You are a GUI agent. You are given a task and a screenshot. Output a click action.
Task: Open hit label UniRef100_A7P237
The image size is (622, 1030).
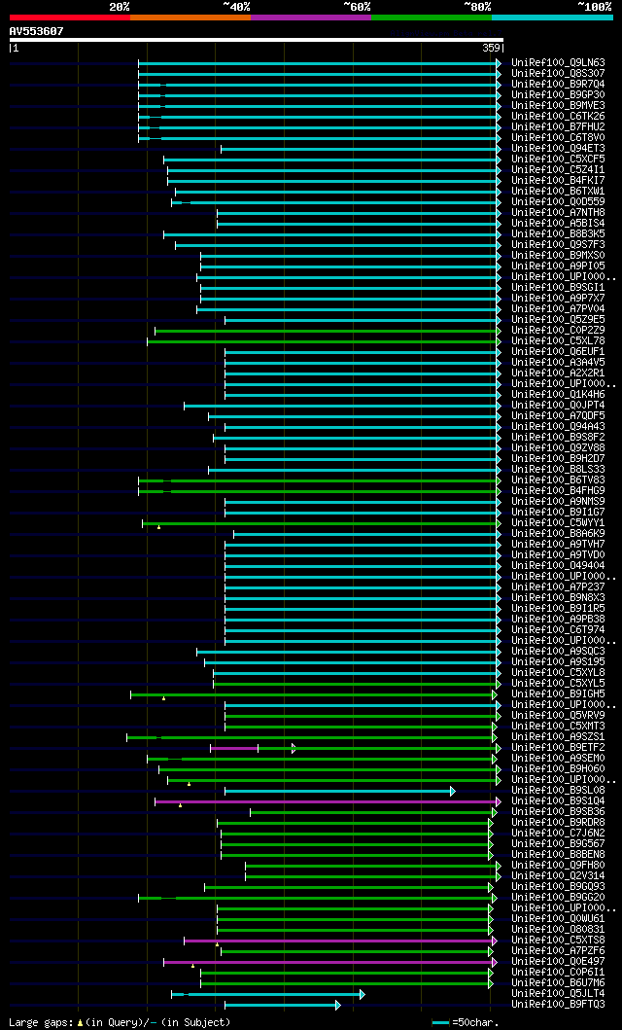(559, 586)
